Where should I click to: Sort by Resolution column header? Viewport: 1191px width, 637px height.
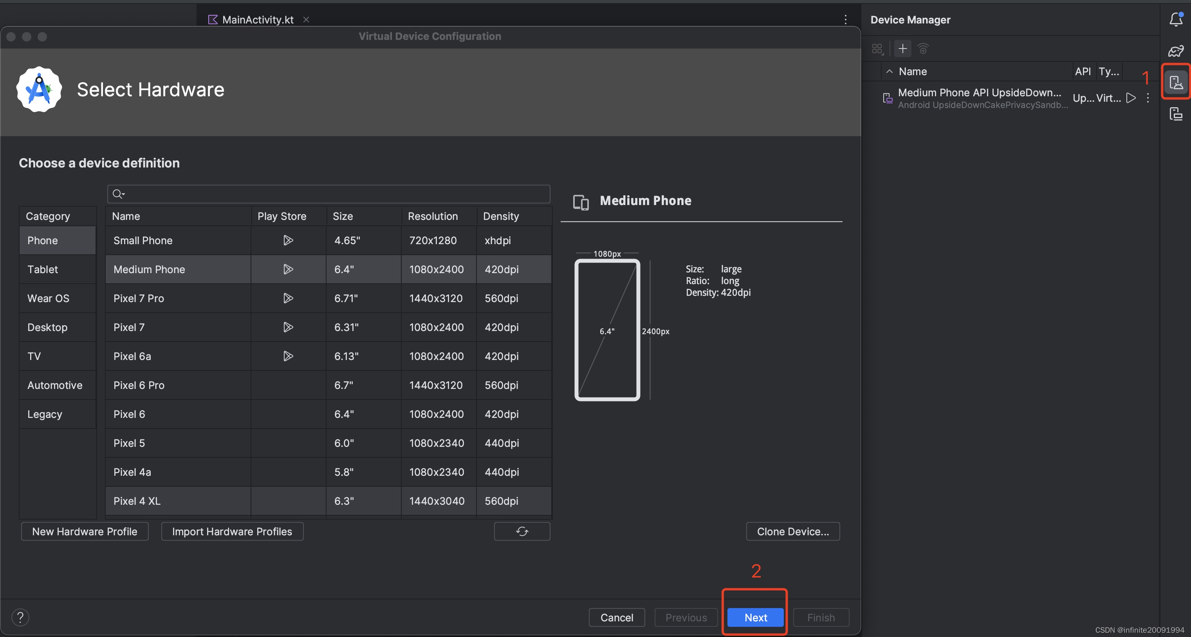pyautogui.click(x=439, y=216)
